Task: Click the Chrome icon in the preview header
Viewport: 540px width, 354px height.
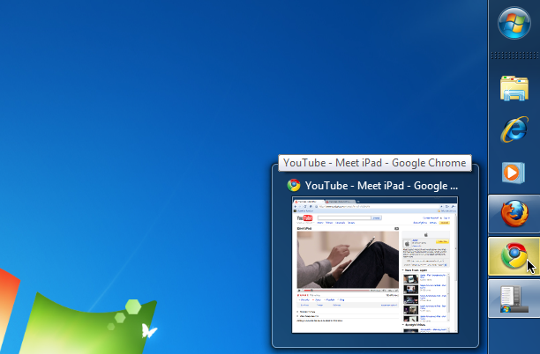Action: pos(294,185)
